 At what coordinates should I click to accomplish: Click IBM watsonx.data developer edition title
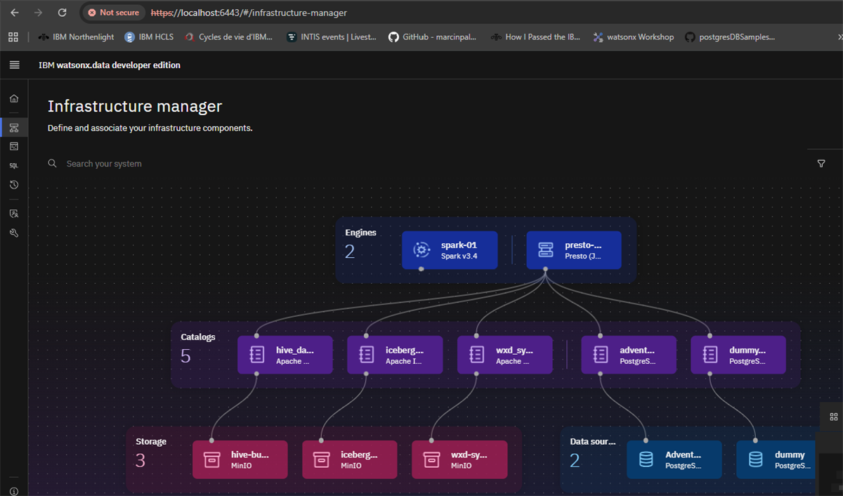pos(110,65)
